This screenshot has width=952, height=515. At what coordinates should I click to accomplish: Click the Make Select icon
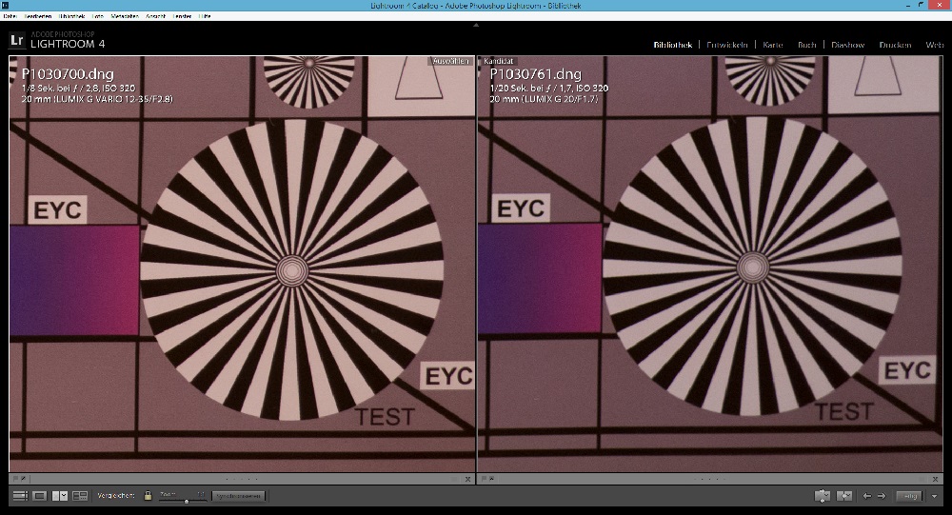(x=843, y=496)
